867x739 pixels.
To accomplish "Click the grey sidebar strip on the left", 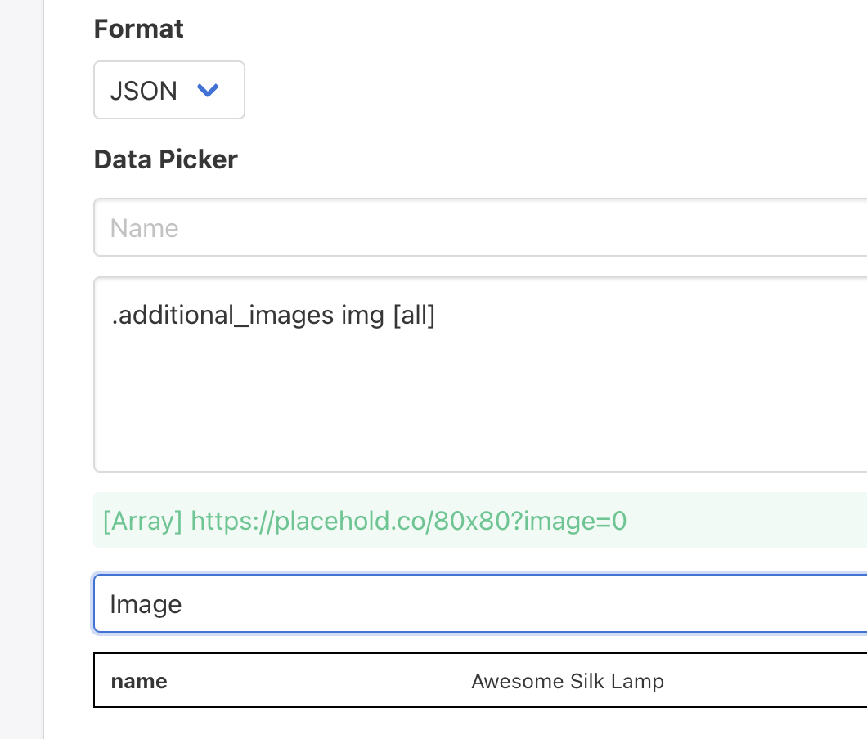I will 20,368.
